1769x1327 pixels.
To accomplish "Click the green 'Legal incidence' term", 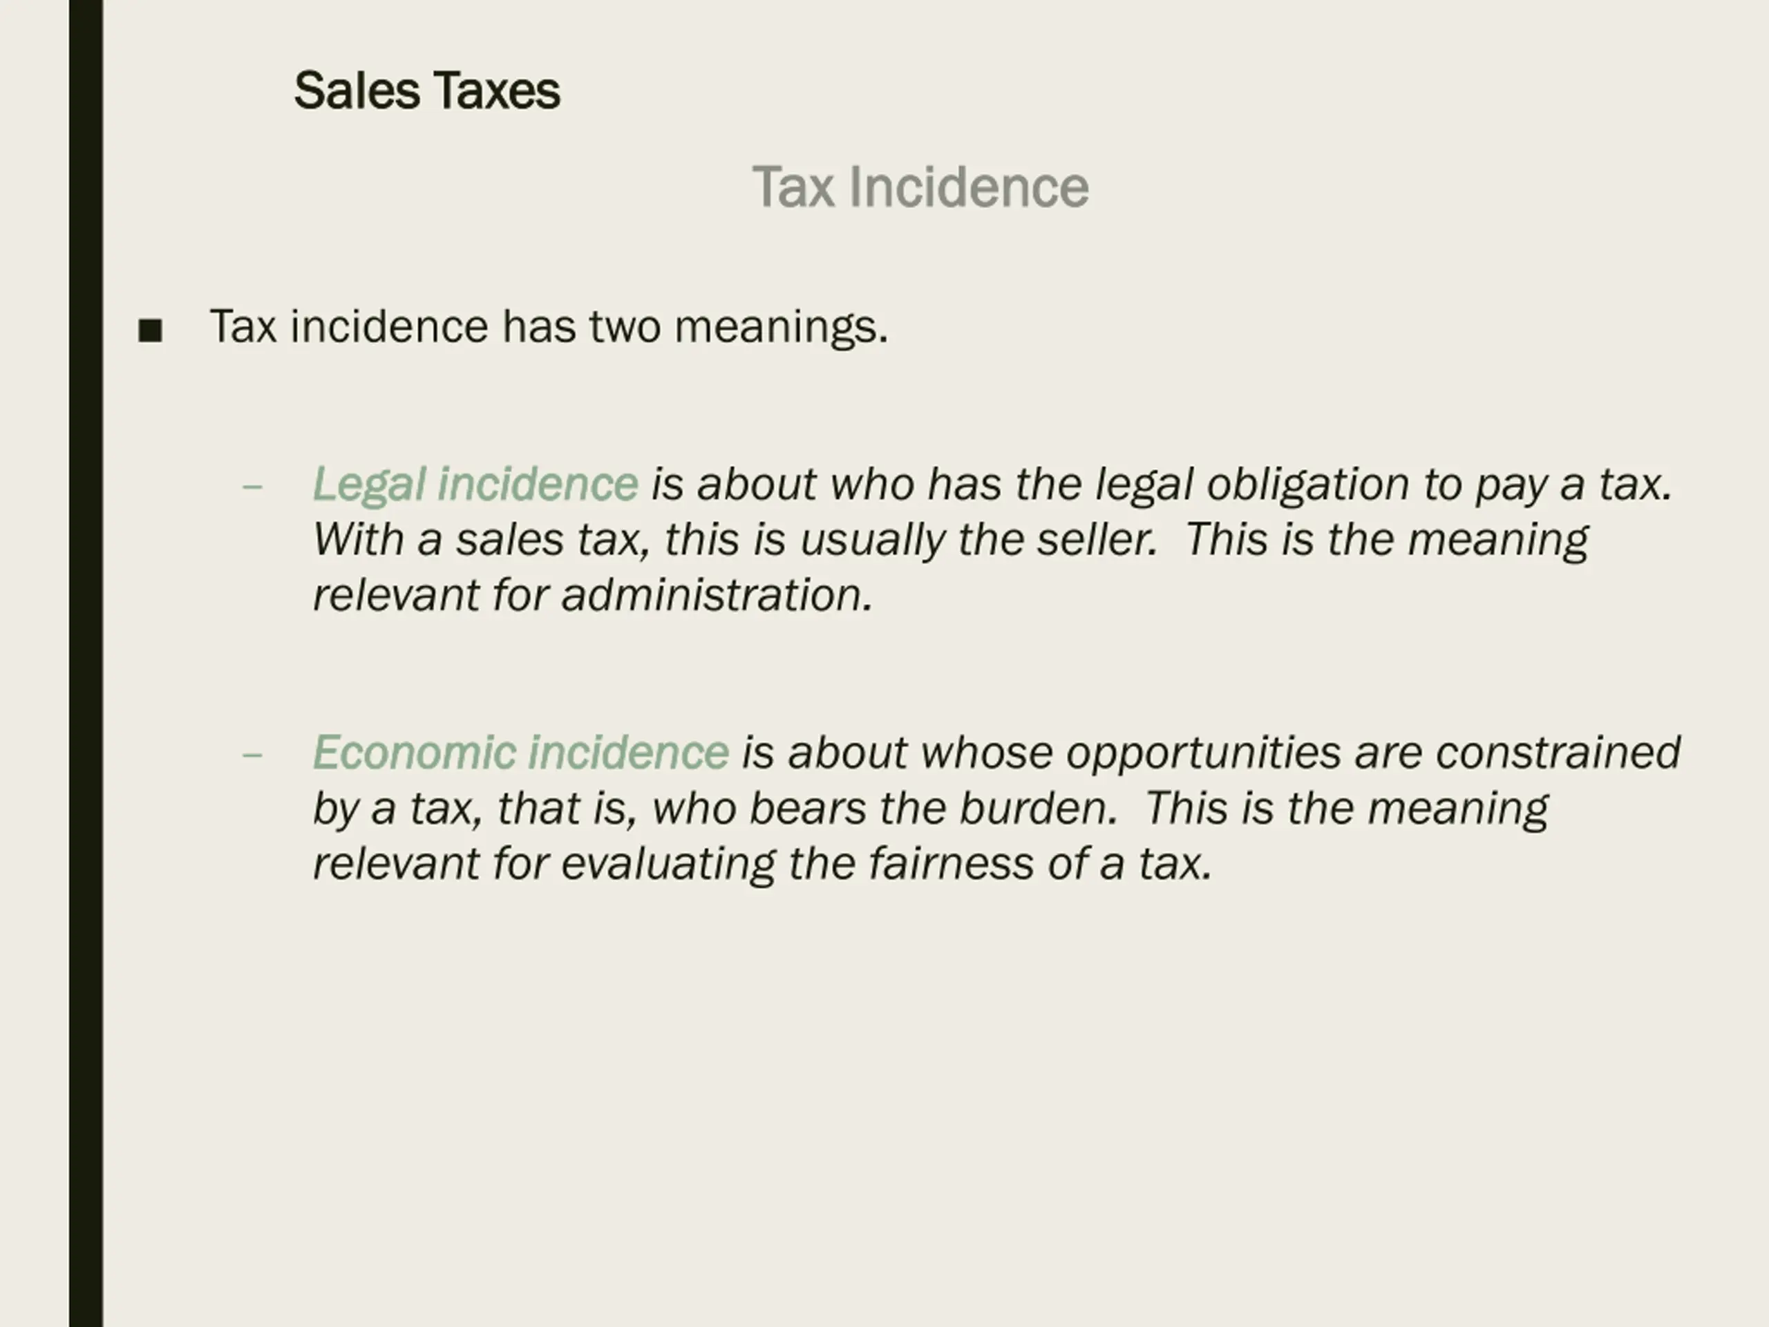I will (x=475, y=485).
